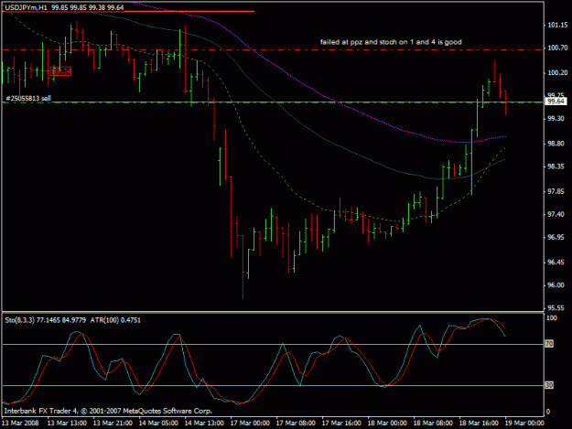
Task: Click the 17 Mar 08:00 time label
Action: pyautogui.click(x=296, y=424)
